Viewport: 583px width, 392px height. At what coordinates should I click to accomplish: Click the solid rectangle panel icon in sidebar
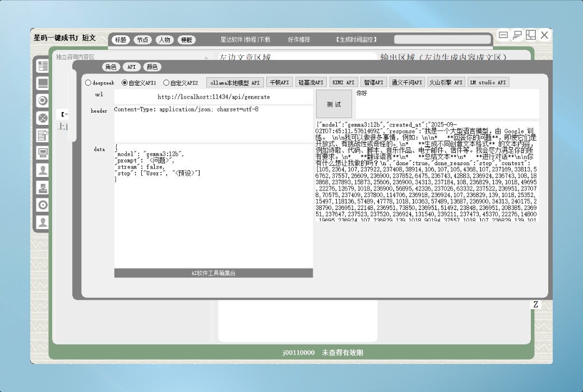click(x=42, y=83)
